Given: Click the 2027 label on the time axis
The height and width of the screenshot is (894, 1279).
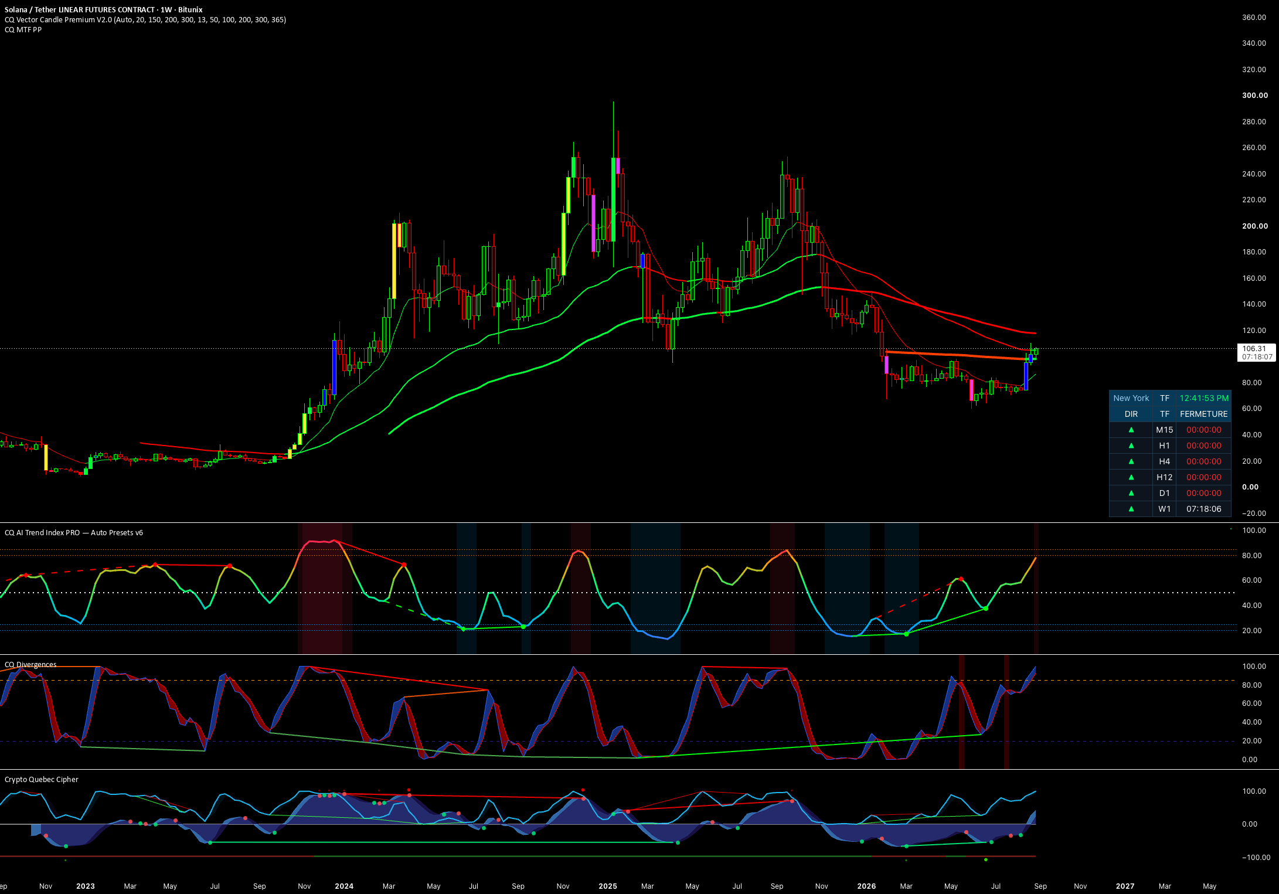Looking at the screenshot, I should pyautogui.click(x=1125, y=886).
